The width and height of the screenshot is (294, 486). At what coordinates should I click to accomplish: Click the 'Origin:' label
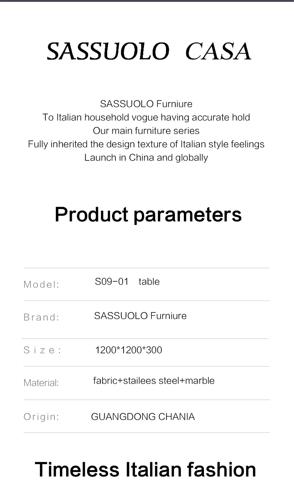41,416
